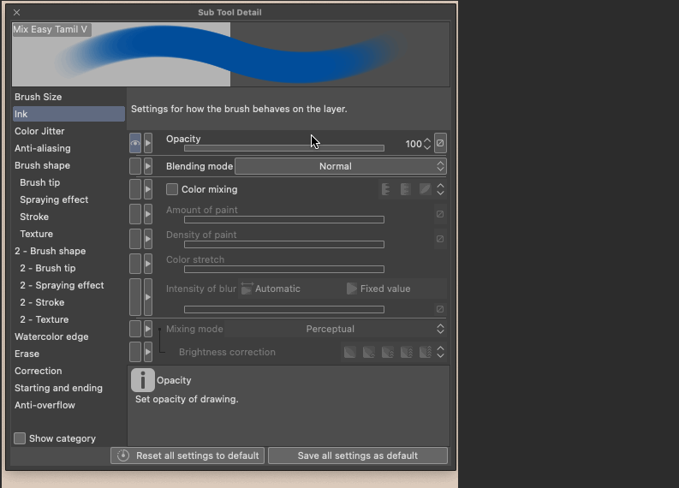Expand the Density of paint row arrow
The width and height of the screenshot is (679, 488).
[x=148, y=239]
